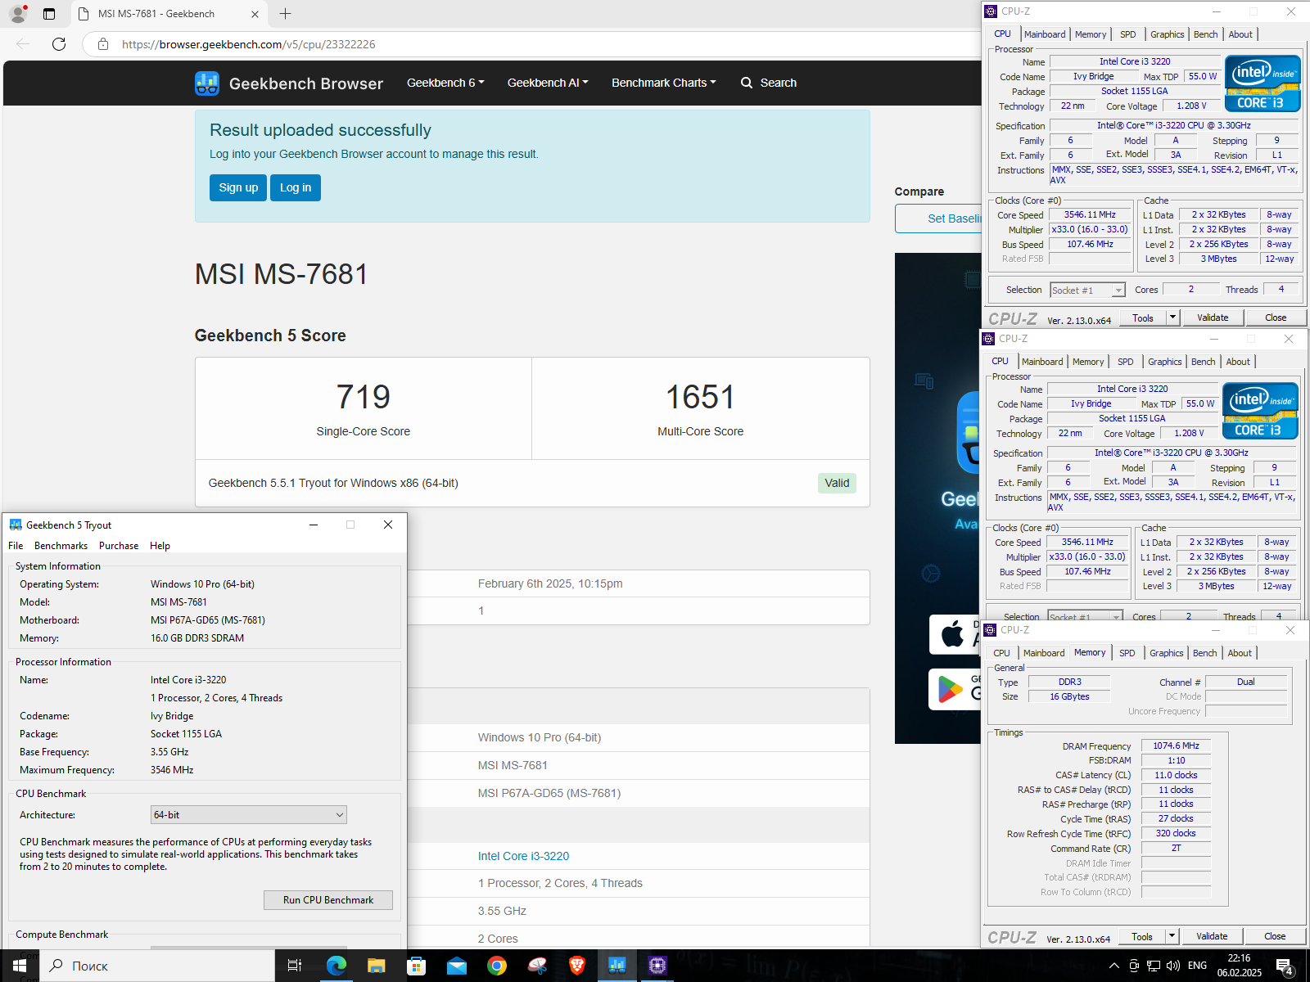Click Intel Core i3 logo, top CPU-Z
Image resolution: width=1310 pixels, height=982 pixels.
1263,83
